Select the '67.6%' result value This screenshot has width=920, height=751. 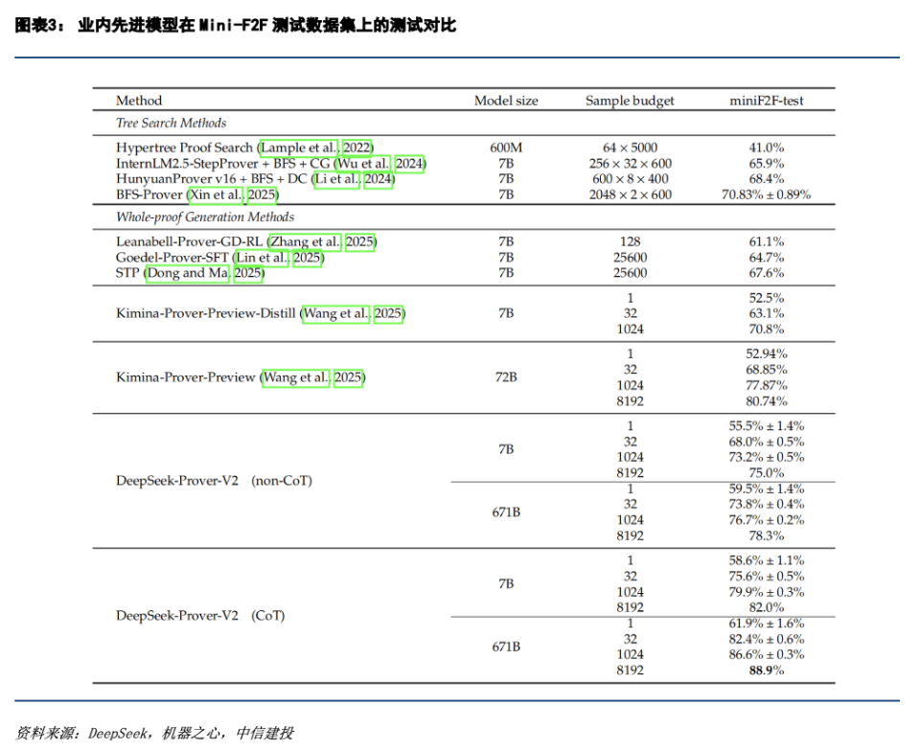point(767,273)
